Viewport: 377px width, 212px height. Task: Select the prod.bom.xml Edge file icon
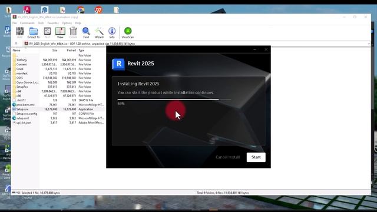pos(14,105)
